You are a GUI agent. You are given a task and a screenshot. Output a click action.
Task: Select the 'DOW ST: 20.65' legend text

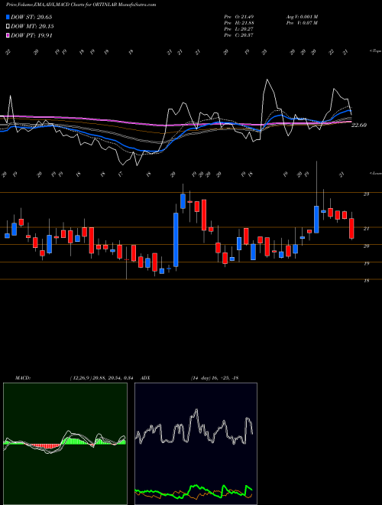[31, 17]
